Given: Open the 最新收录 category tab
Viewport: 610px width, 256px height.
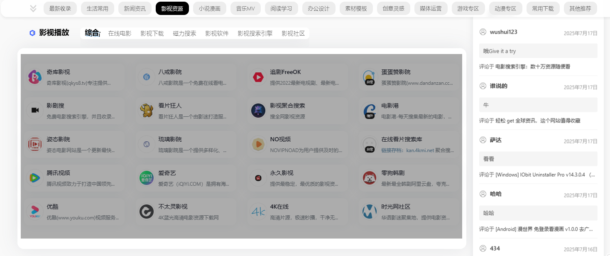Looking at the screenshot, I should (x=60, y=8).
